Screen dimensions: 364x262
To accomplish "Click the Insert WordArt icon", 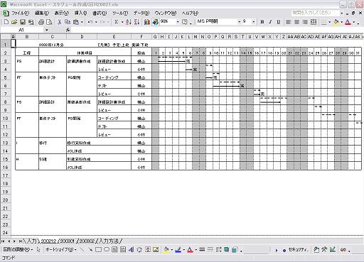I will [131, 249].
